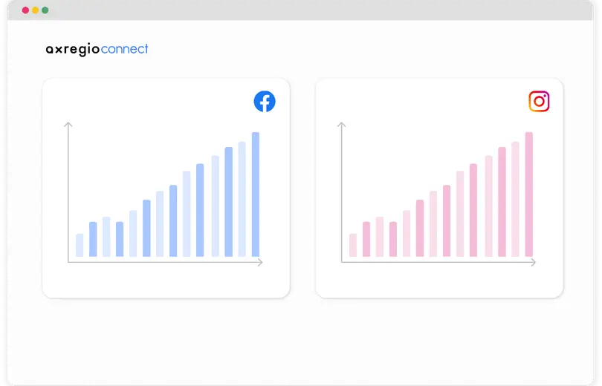Image resolution: width=602 pixels, height=386 pixels.
Task: Click the red window close dot
Action: coord(25,10)
